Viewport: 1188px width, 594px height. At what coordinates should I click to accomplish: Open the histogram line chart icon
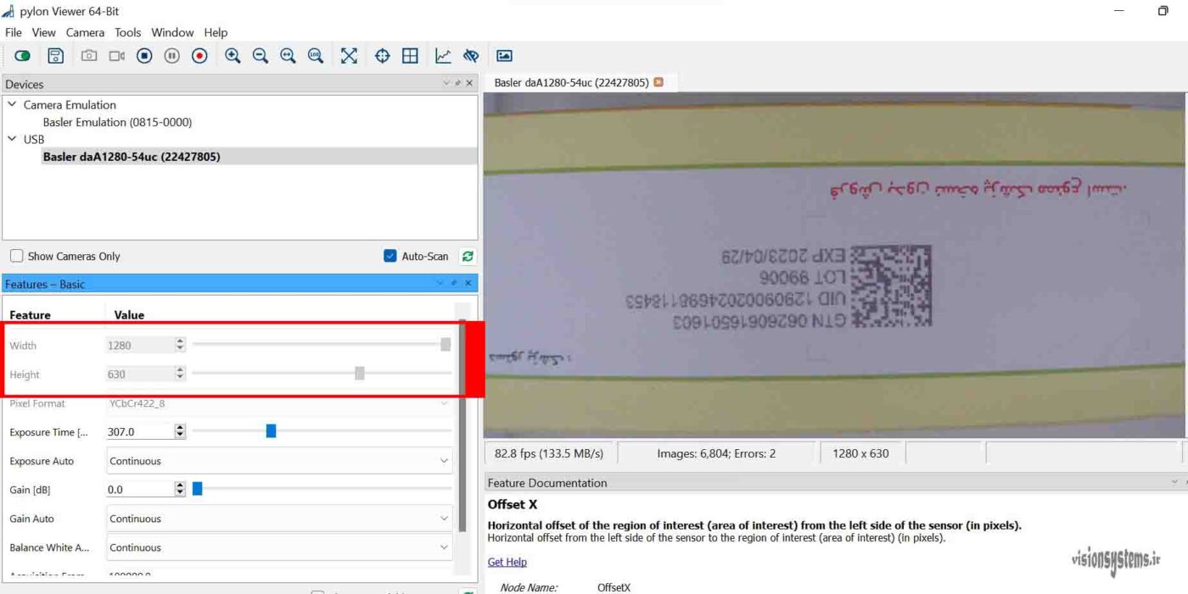(443, 56)
